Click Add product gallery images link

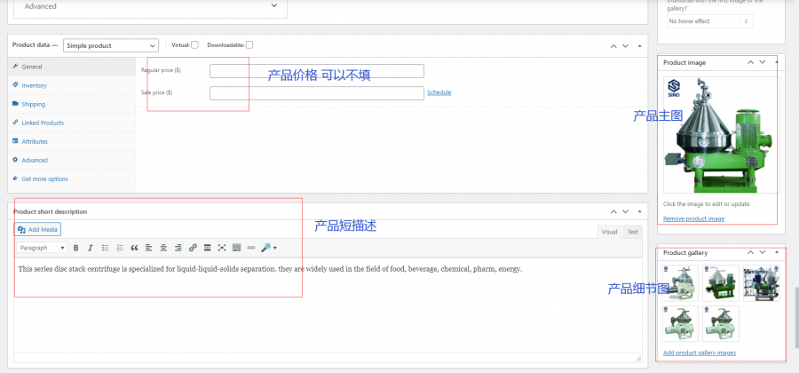[x=700, y=353]
